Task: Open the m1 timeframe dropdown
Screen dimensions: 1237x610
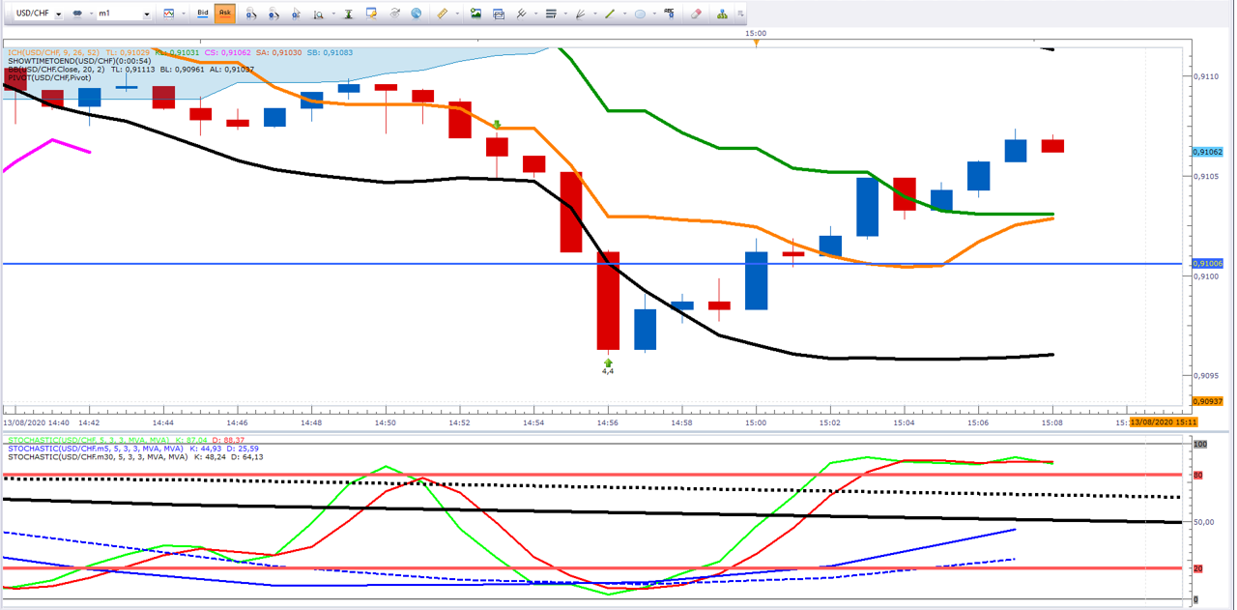Action: [147, 15]
